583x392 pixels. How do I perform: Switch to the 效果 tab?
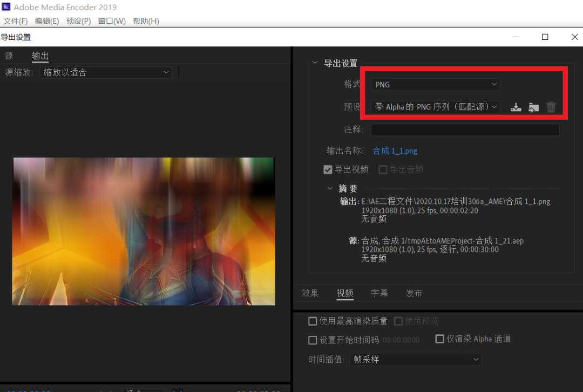coord(310,293)
